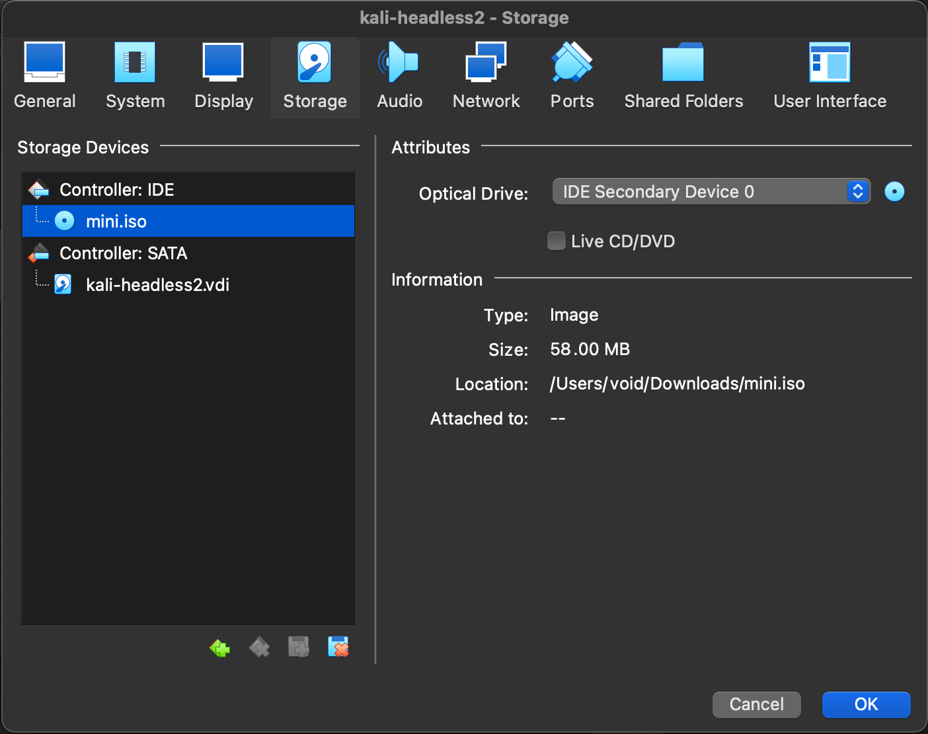Select kali-headless2.vdi hard disk entry
This screenshot has width=928, height=734.
[x=188, y=284]
